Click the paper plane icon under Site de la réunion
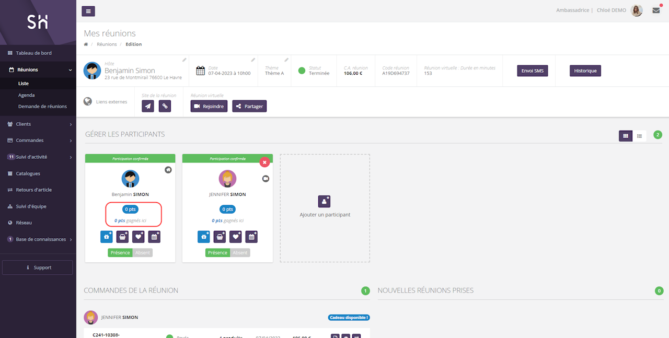Image resolution: width=669 pixels, height=338 pixels. (x=148, y=106)
